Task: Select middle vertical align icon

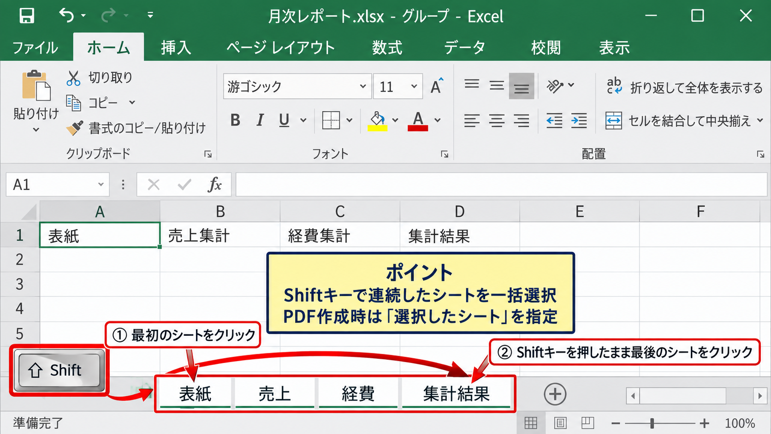Action: tap(497, 85)
